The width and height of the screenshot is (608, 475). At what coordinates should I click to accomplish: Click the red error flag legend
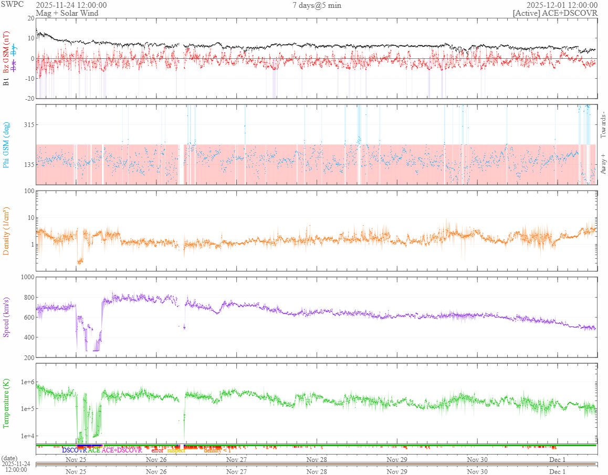(x=157, y=450)
